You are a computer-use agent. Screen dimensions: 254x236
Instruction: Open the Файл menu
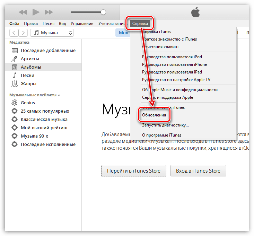coord(14,24)
